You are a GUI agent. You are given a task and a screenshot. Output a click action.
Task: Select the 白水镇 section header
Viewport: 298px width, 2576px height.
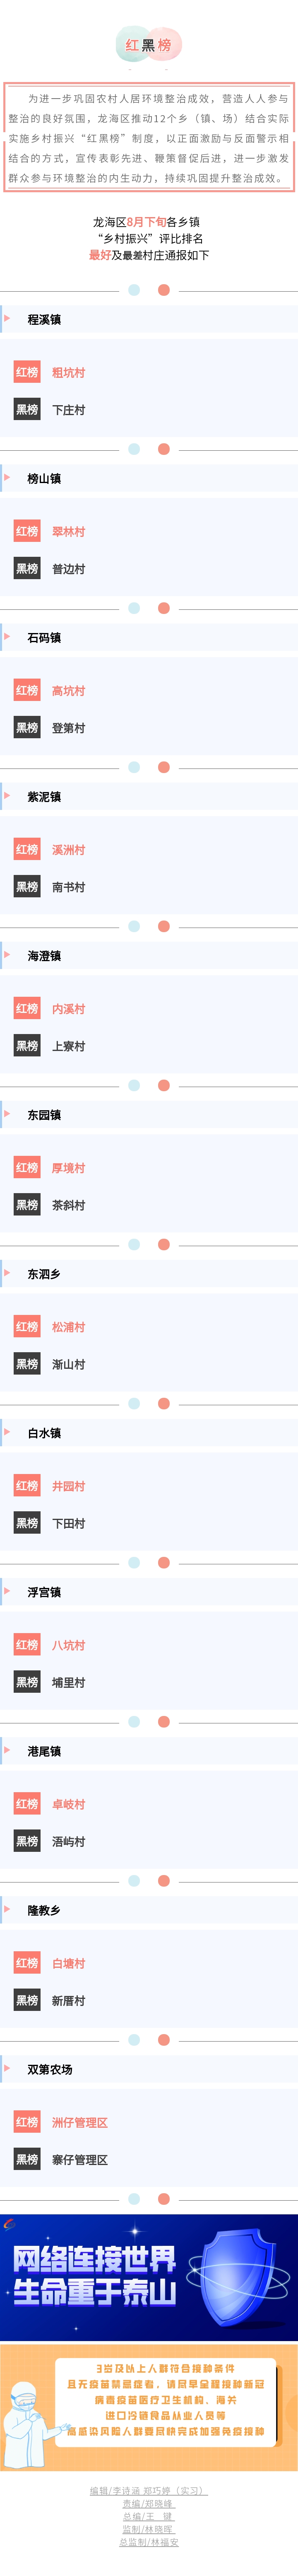coord(149,1432)
